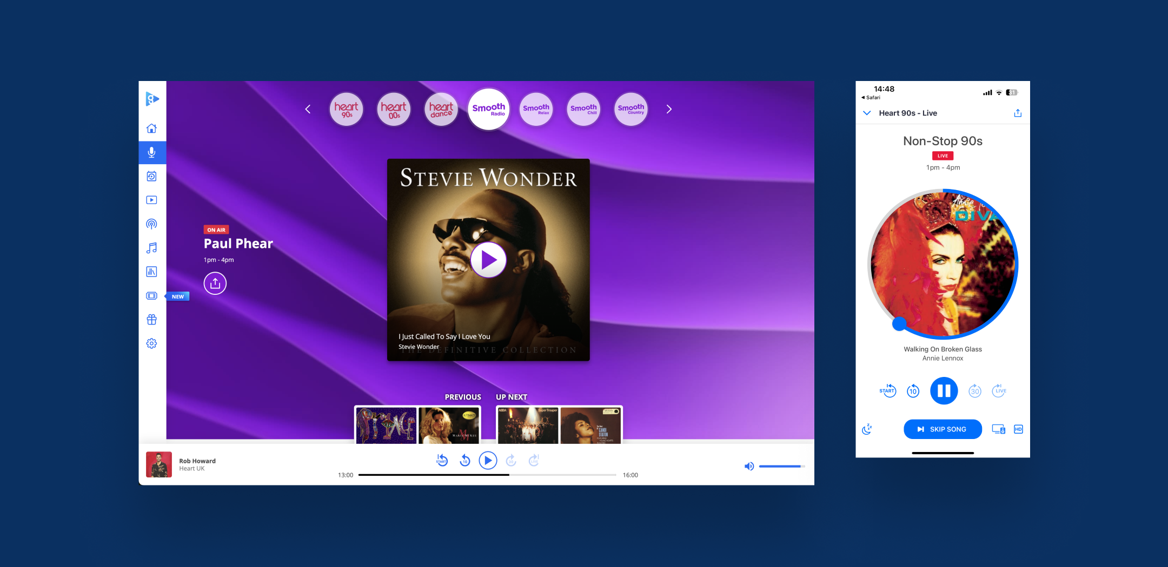Viewport: 1168px width, 567px height.
Task: Mute the volume speaker icon
Action: pos(749,466)
